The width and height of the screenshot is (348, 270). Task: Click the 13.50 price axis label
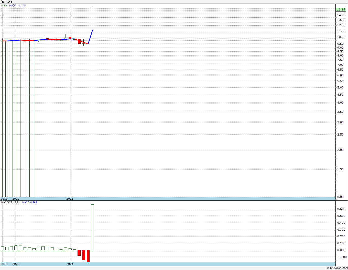point(341,20)
